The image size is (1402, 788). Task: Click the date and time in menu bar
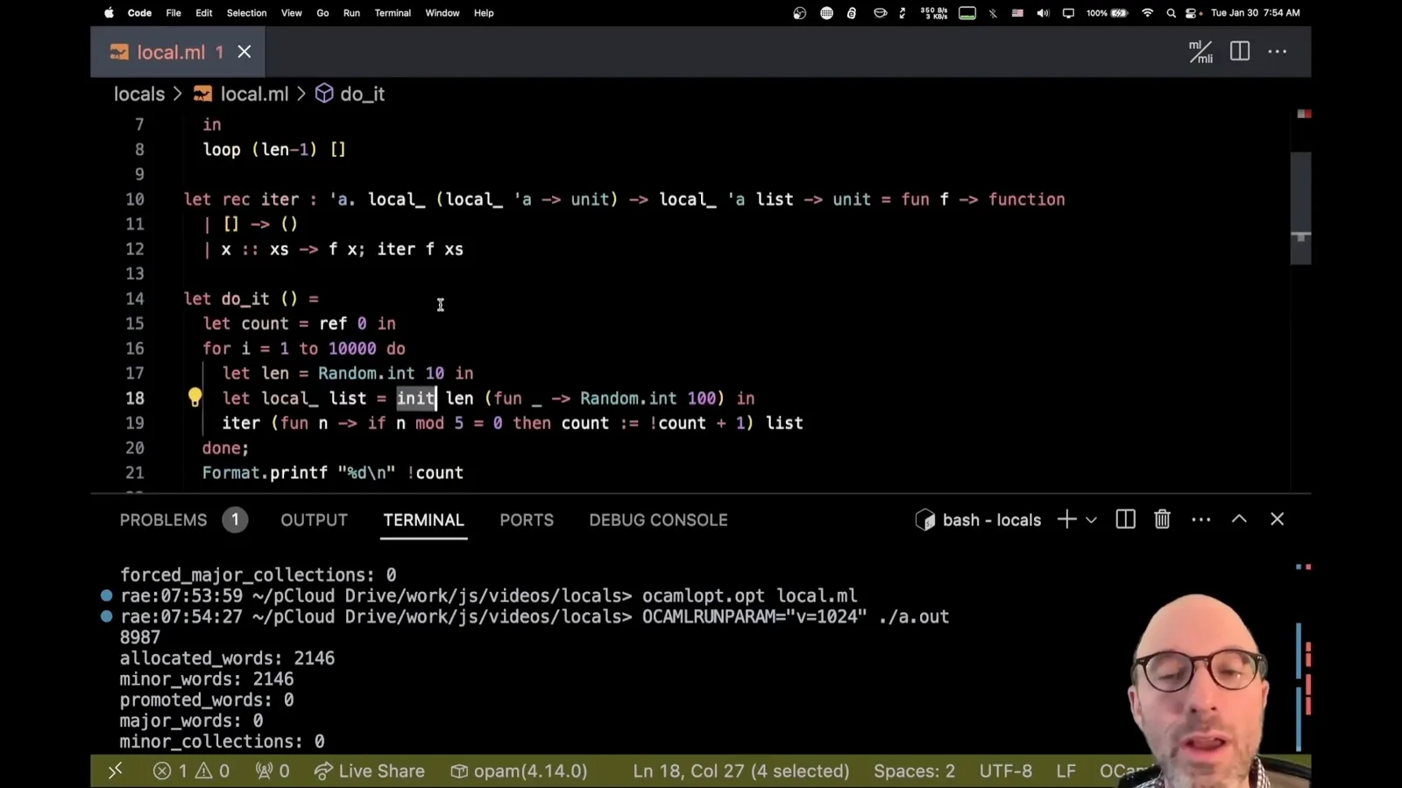pyautogui.click(x=1255, y=13)
